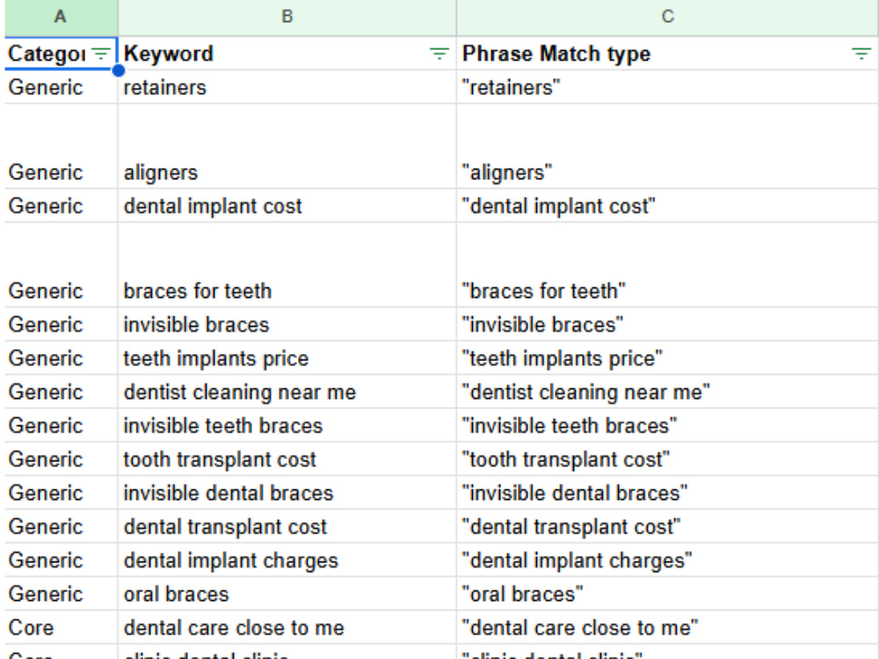Open the Category column filter icon
The height and width of the screenshot is (659, 879).
point(101,54)
